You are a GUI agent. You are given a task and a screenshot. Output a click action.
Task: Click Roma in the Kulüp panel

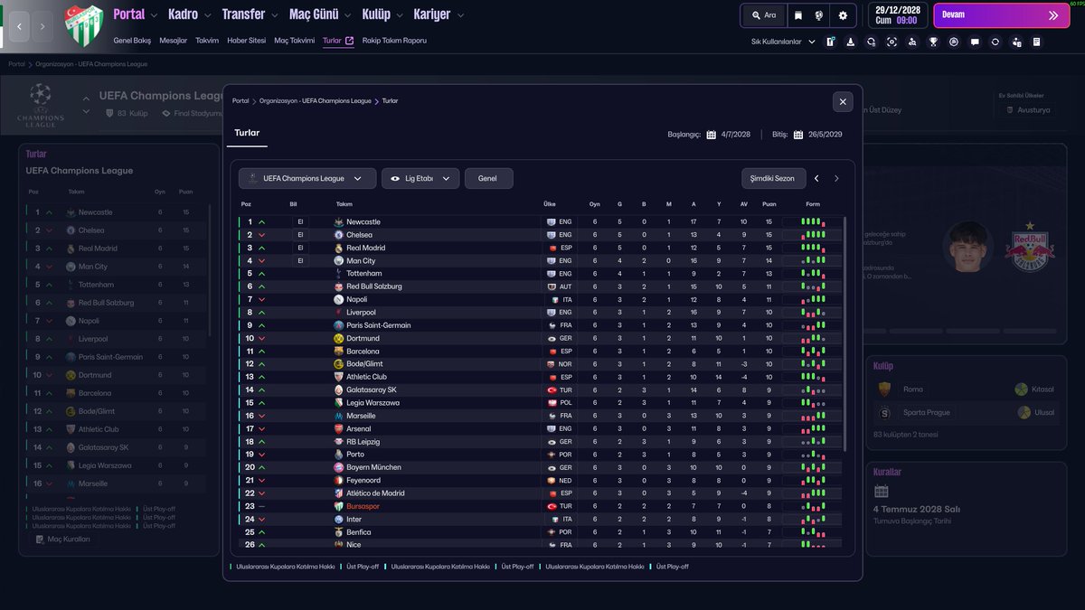tap(913, 389)
